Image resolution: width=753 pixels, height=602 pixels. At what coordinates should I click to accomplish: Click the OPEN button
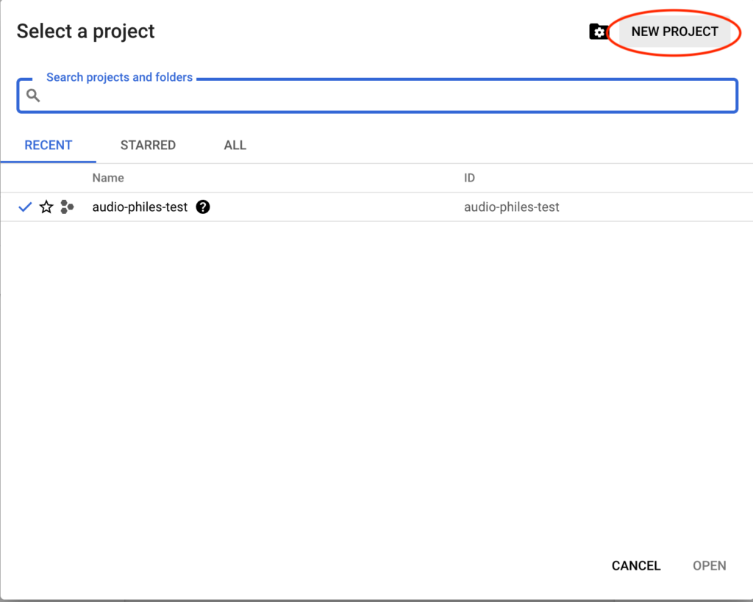click(x=710, y=565)
